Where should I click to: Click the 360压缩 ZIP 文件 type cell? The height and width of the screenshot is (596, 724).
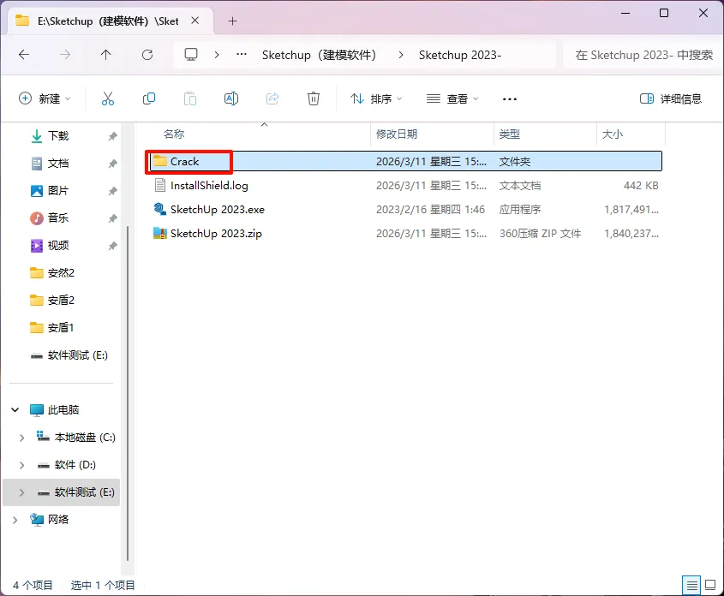[540, 234]
